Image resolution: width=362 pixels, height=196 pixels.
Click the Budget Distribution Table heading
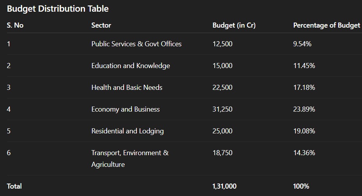[x=58, y=9]
